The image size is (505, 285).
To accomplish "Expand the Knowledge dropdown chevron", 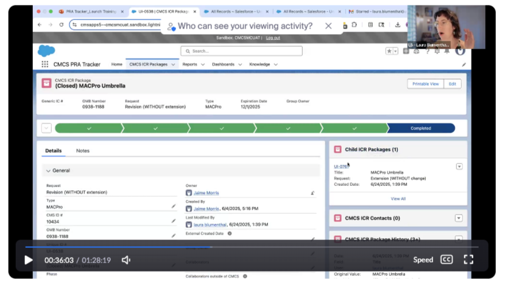I will (276, 64).
